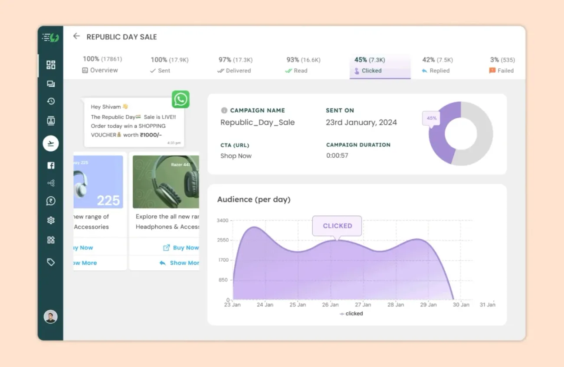Click the apps grid icon below settings

(x=50, y=240)
